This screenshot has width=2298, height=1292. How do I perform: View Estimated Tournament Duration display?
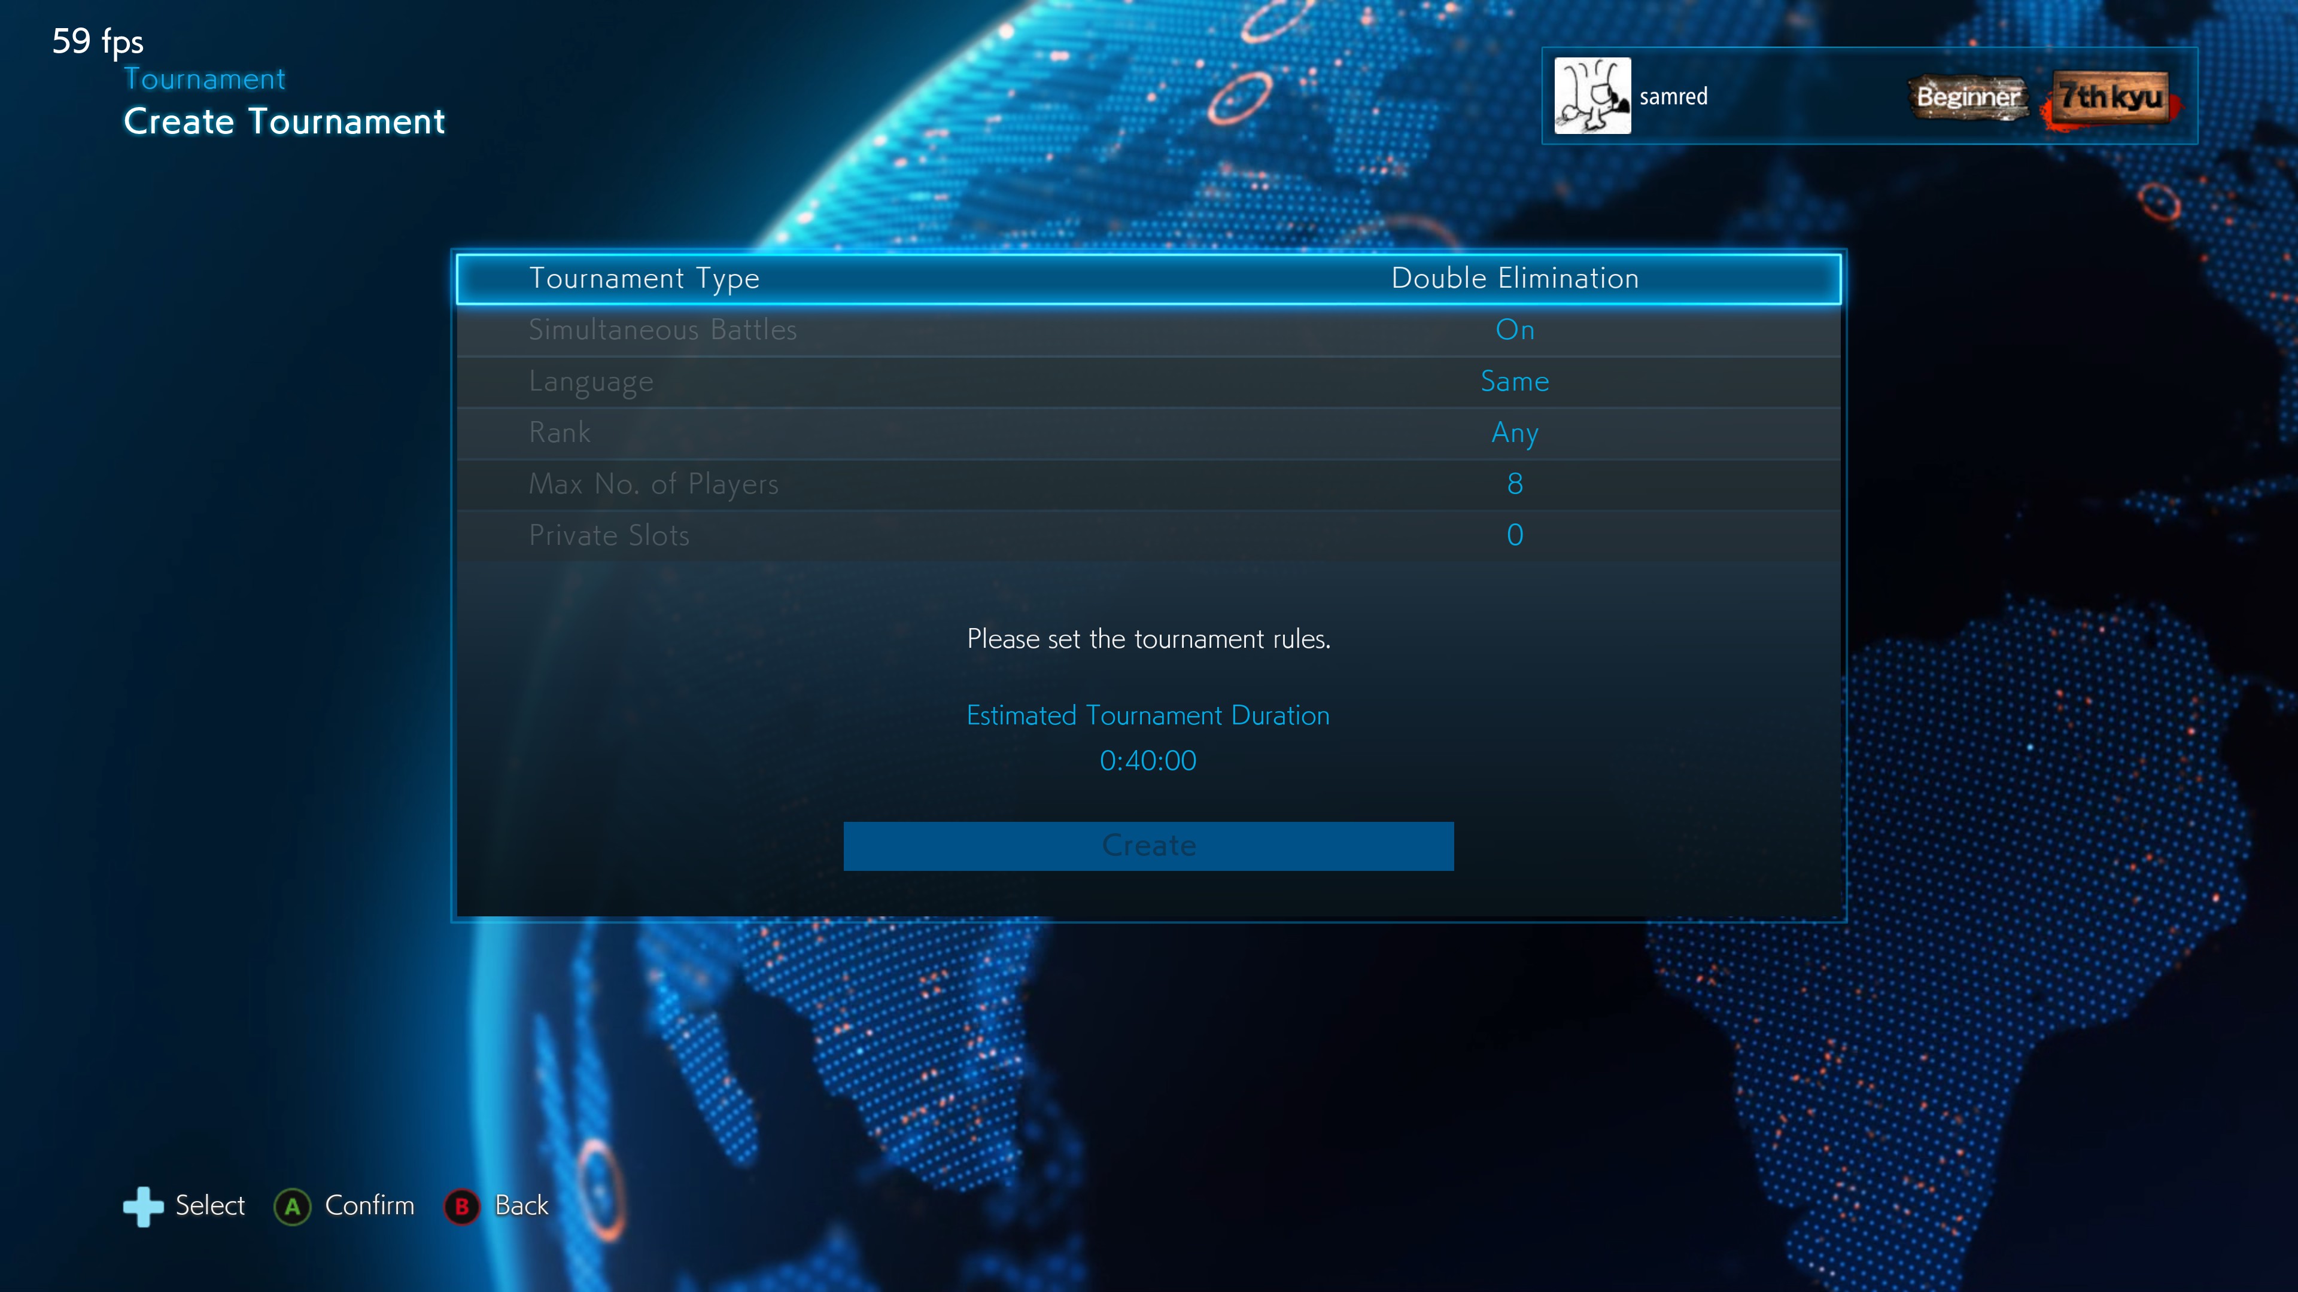click(x=1149, y=738)
